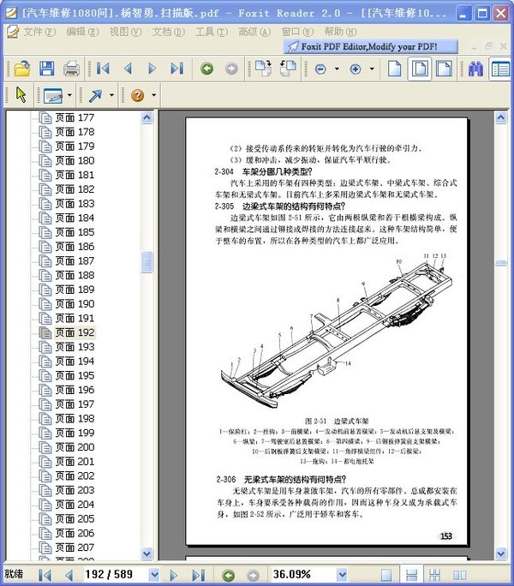Jump to first page in the top toolbar
The image size is (514, 586).
coord(103,69)
